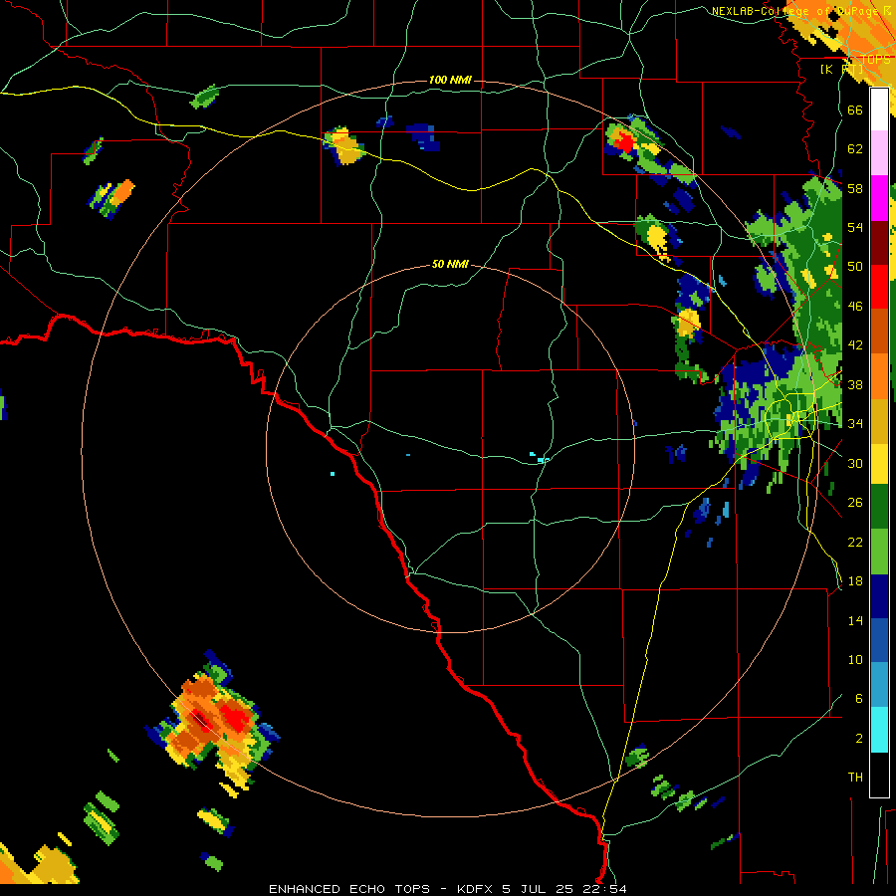This screenshot has height=896, width=896.
Task: Click the "34" legend value
Action: 855,423
